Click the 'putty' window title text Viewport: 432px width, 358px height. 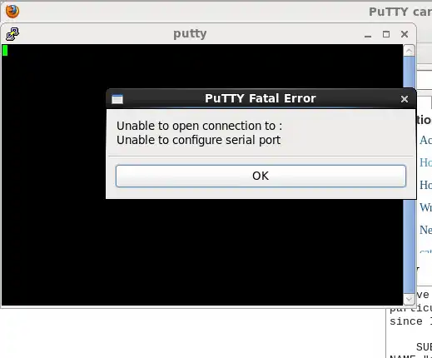[190, 34]
